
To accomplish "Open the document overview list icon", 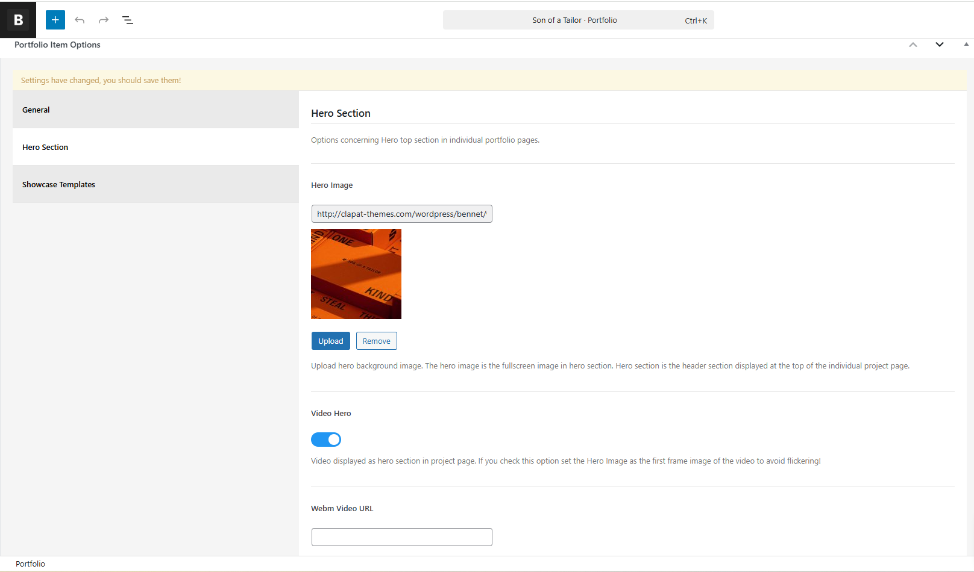I will (x=128, y=20).
